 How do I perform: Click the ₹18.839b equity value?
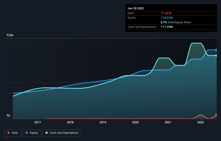[x=167, y=18]
